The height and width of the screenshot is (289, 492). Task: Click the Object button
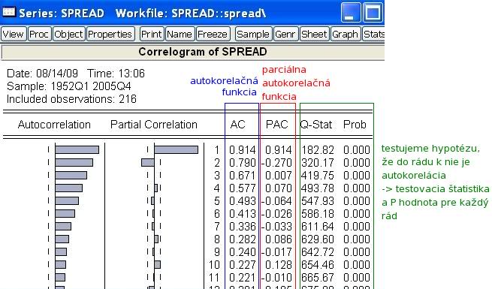68,34
